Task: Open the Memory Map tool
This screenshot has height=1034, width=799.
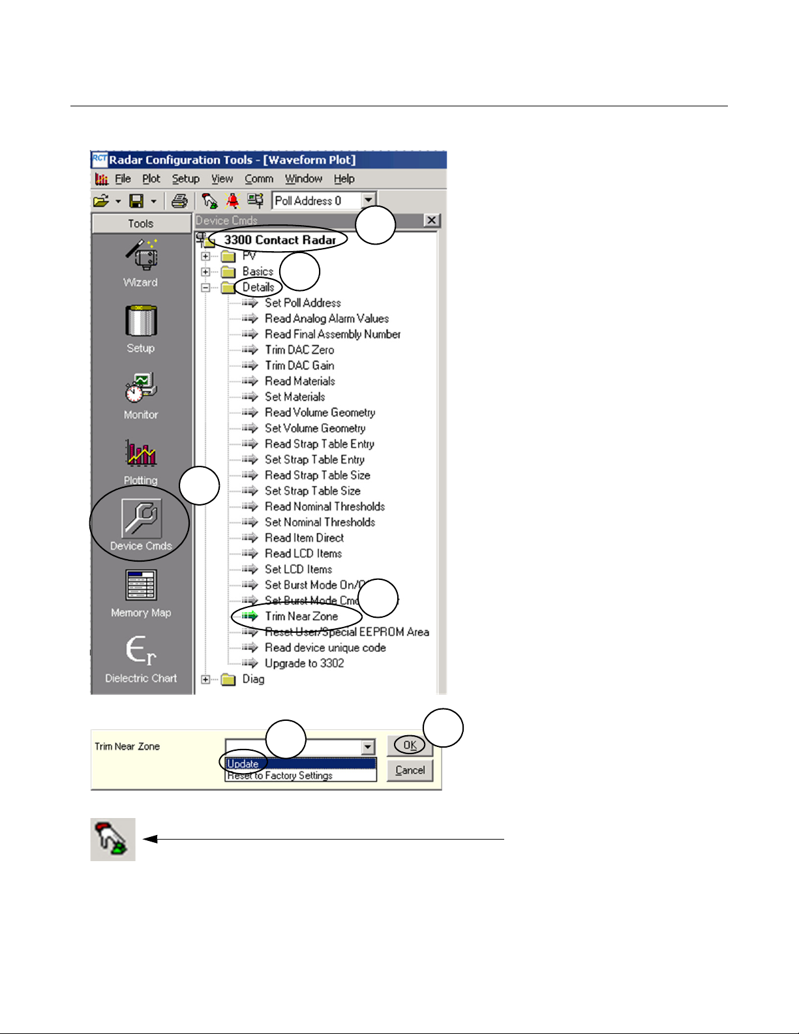Action: pos(141,593)
